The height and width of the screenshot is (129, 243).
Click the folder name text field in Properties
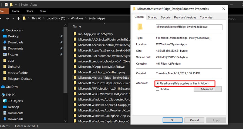coord(189,27)
